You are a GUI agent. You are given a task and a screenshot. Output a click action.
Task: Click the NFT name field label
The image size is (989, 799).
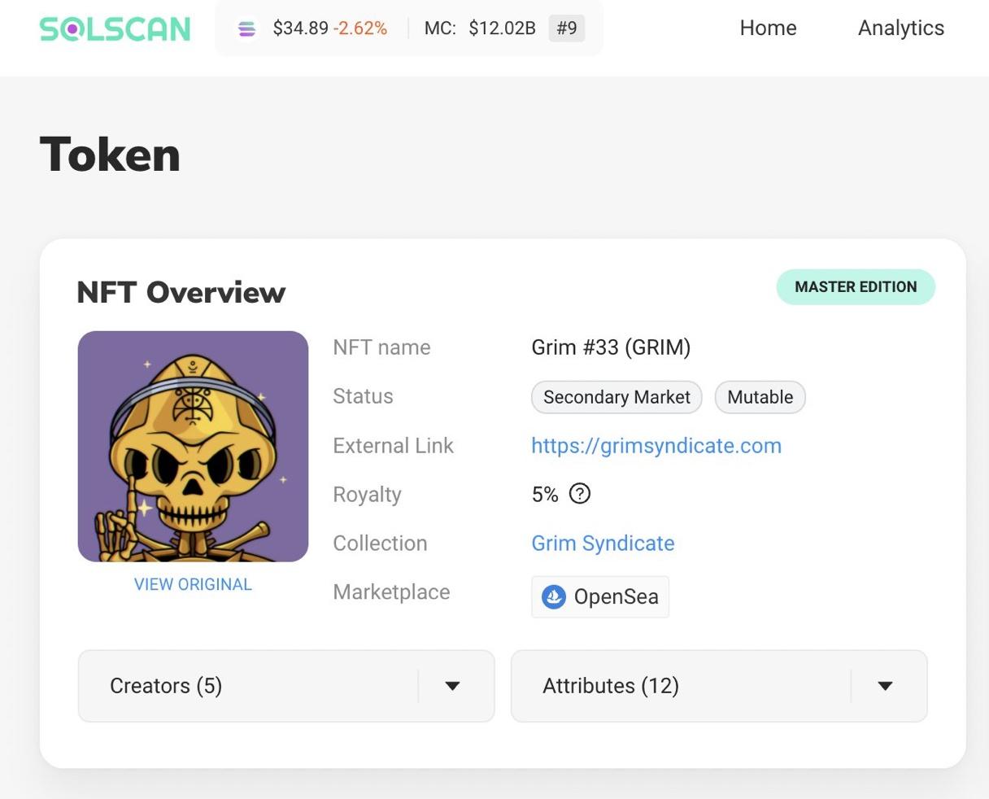pos(381,347)
